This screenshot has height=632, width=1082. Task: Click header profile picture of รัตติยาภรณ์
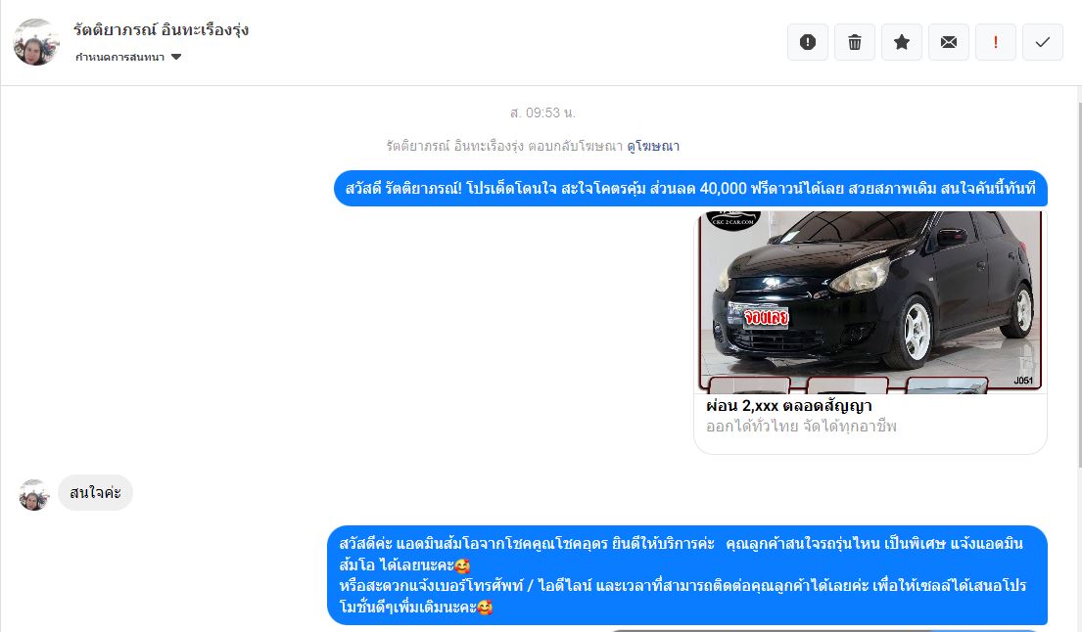click(36, 42)
